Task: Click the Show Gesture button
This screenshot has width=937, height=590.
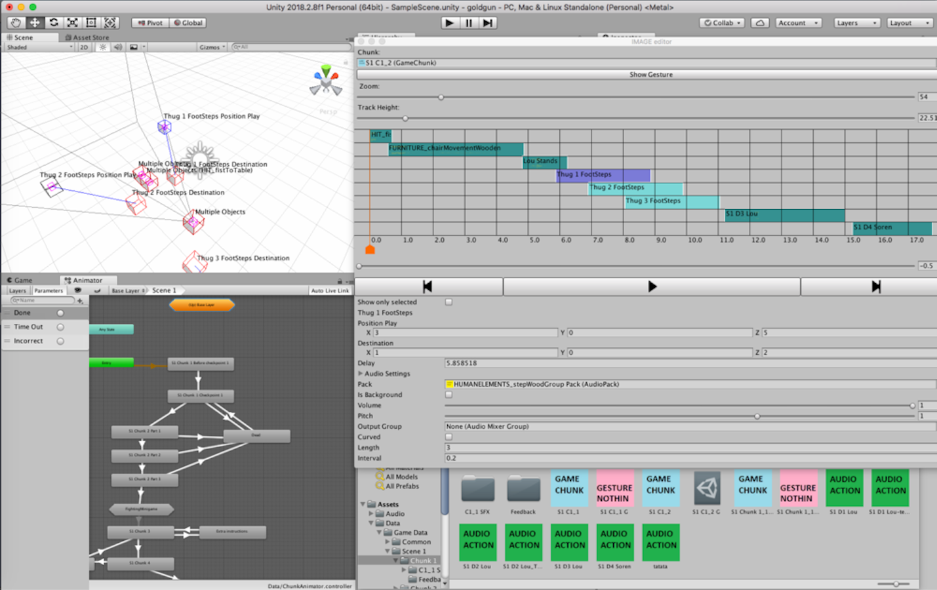Action: coord(650,75)
